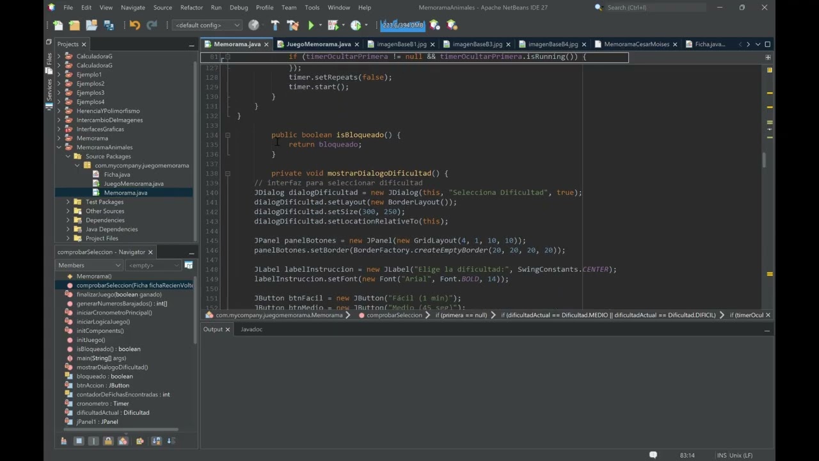Click the servers icon below Services sidebar tab
This screenshot has width=819, height=461.
(x=49, y=107)
